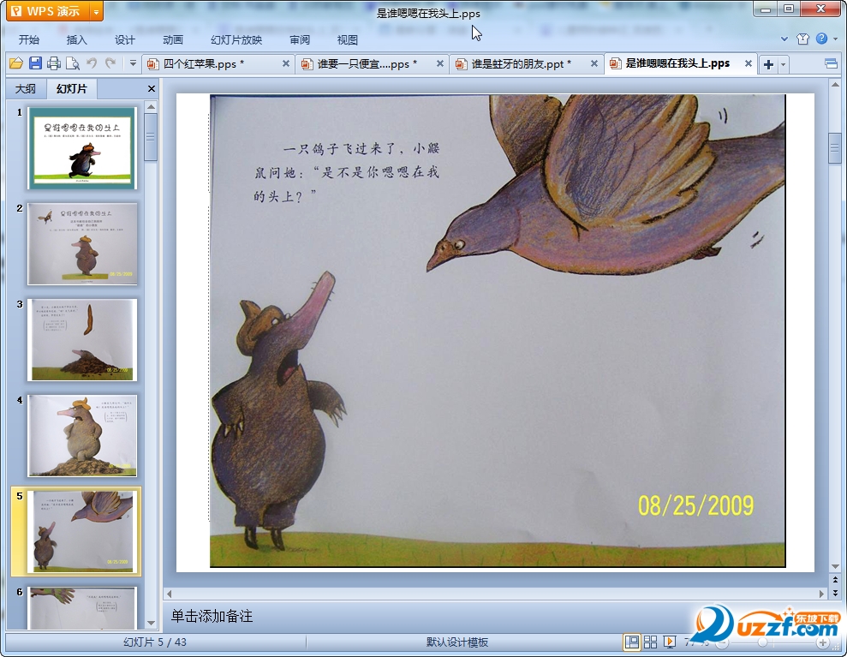Close the 是谁嗯嗯在我头上.pps tab
Viewport: 847px width, 657px height.
[x=749, y=63]
